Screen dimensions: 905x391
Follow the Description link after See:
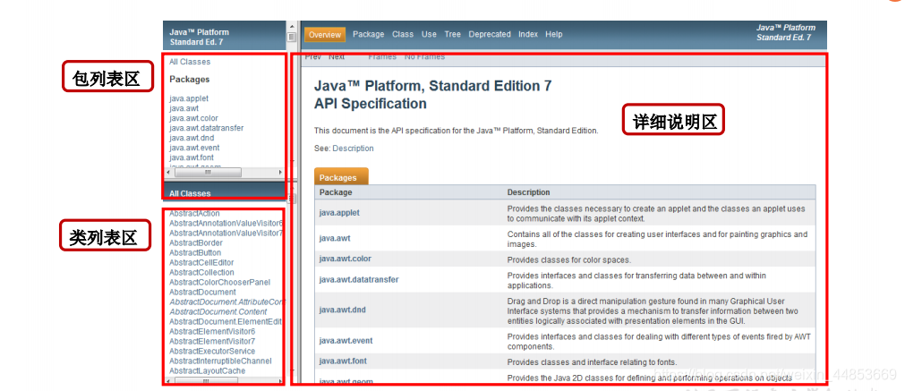(353, 149)
